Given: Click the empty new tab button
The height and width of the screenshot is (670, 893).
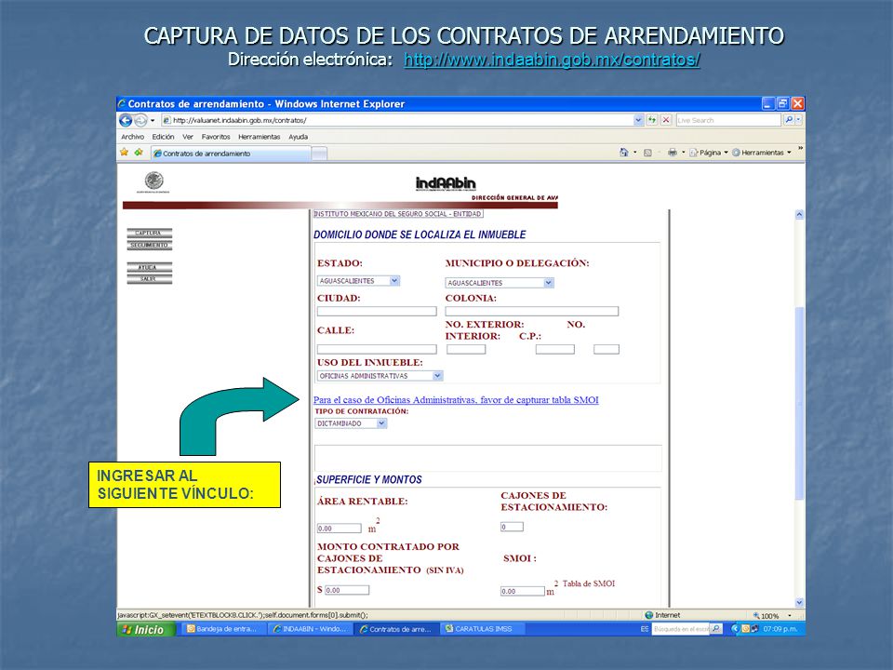Looking at the screenshot, I should 319,154.
